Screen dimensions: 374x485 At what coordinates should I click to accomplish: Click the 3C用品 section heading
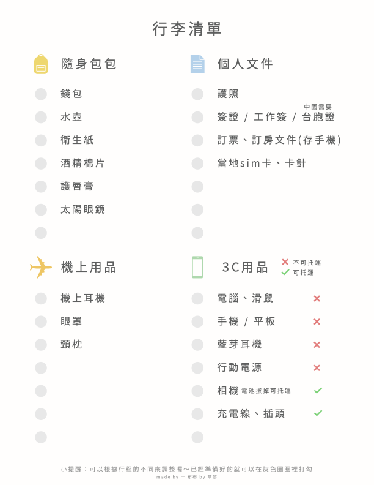(245, 267)
